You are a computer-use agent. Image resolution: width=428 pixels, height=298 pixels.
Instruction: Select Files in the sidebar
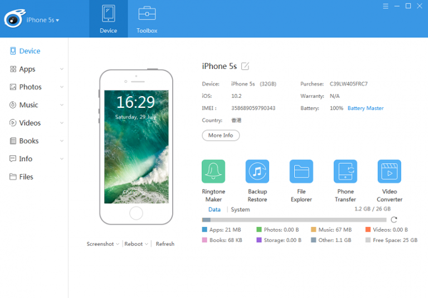click(26, 177)
